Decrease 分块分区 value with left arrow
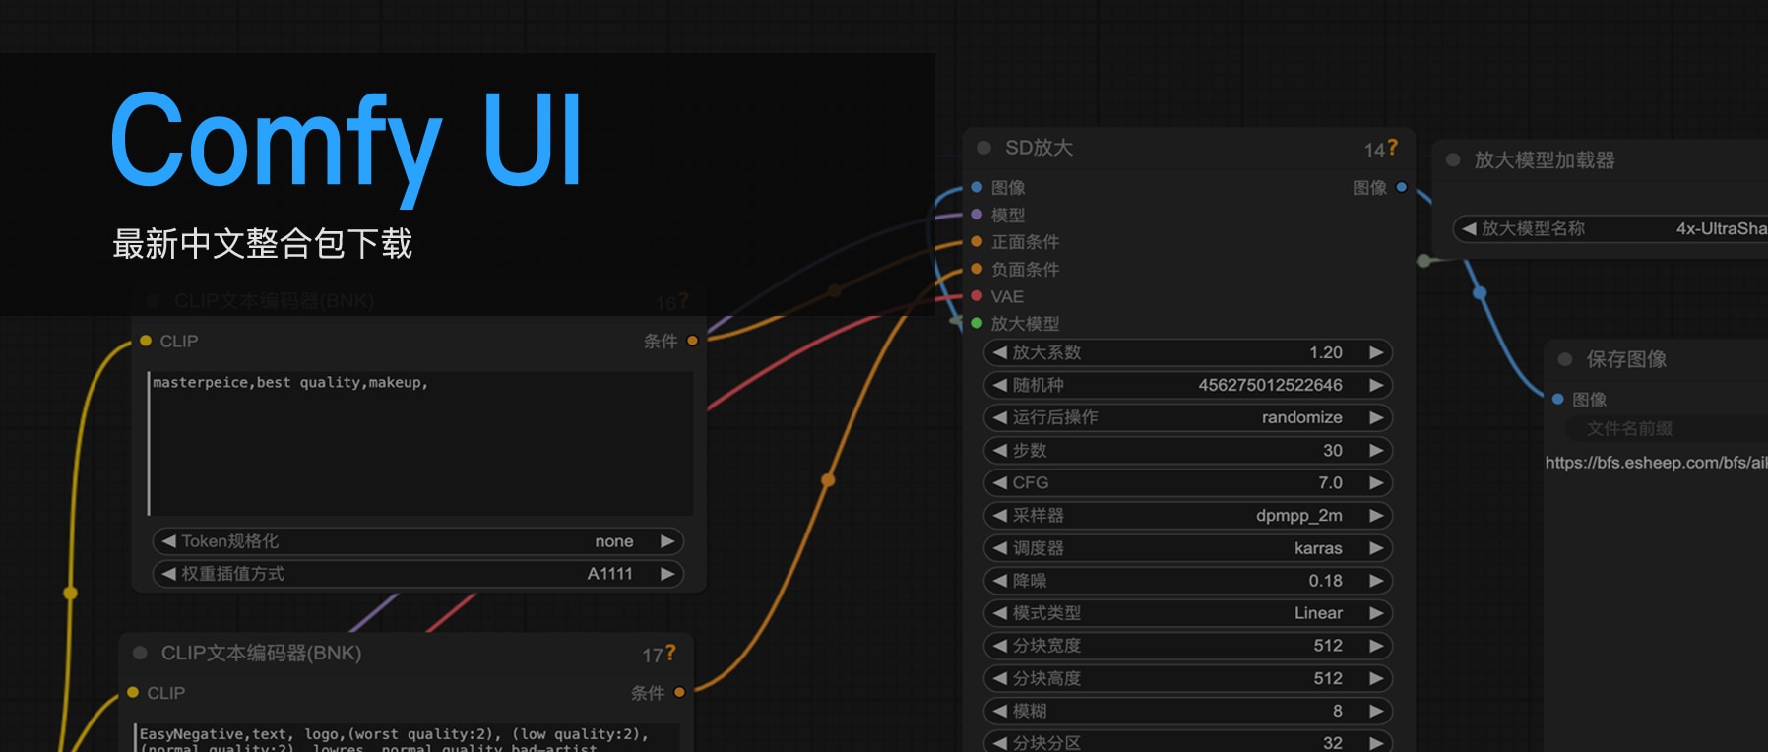Image resolution: width=1768 pixels, height=752 pixels. coord(1000,743)
